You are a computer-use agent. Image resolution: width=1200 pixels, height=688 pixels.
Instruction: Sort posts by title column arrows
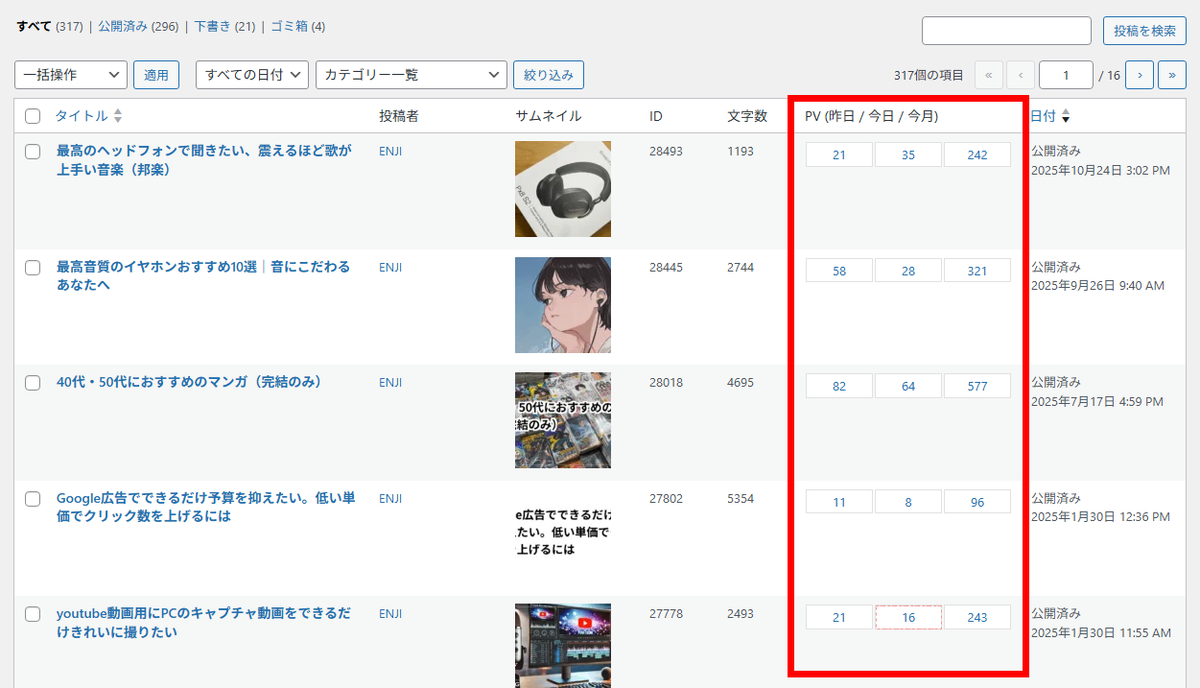[118, 116]
